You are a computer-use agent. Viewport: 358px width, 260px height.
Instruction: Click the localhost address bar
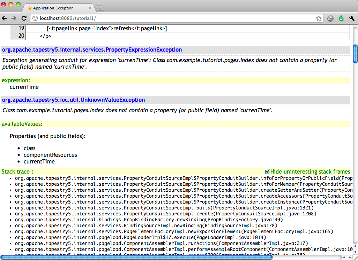point(174,18)
